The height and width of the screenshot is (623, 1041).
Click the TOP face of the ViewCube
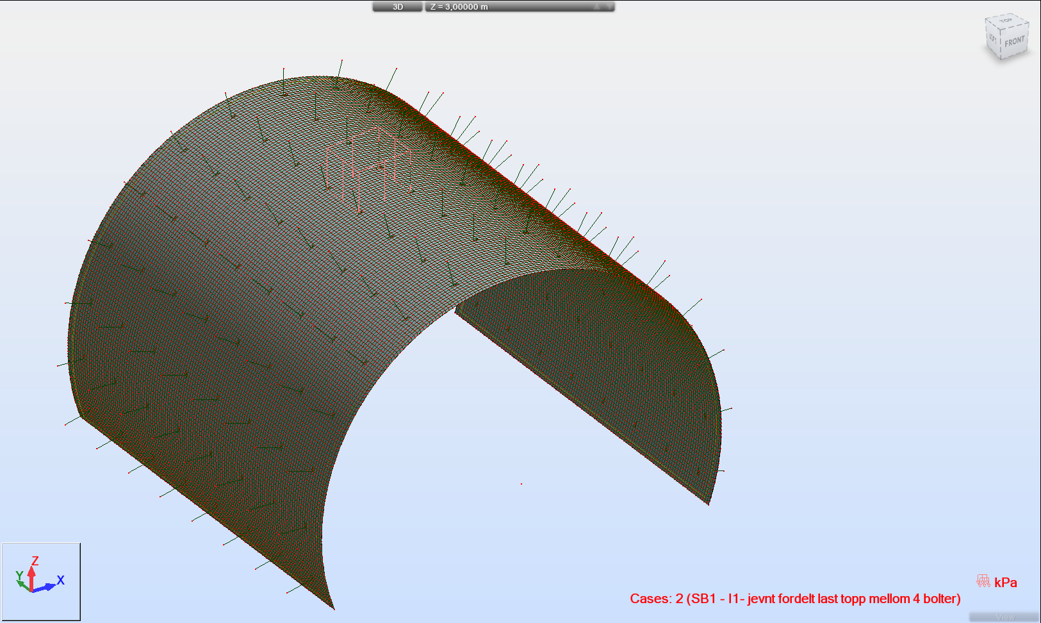(1006, 21)
